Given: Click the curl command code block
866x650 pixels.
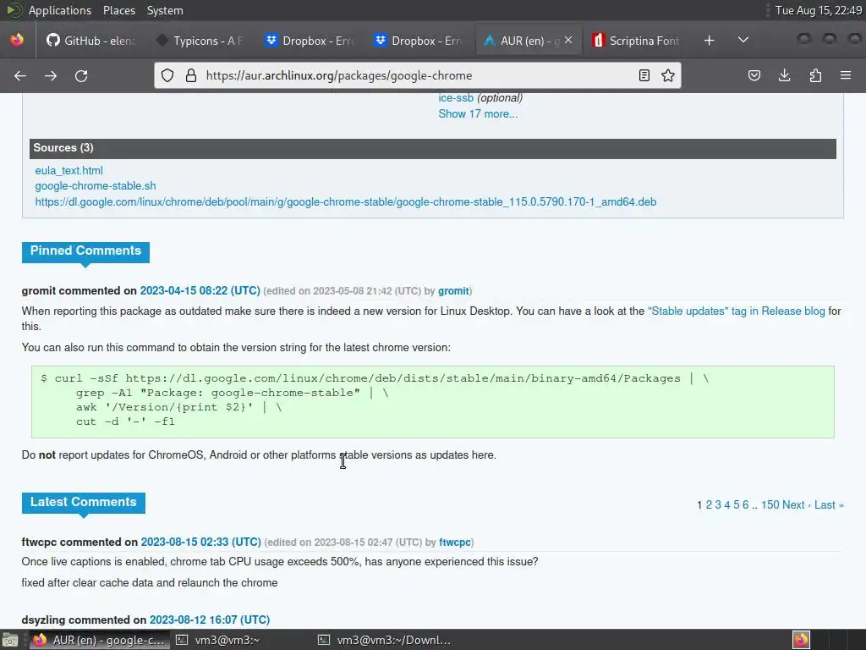Looking at the screenshot, I should 433,402.
